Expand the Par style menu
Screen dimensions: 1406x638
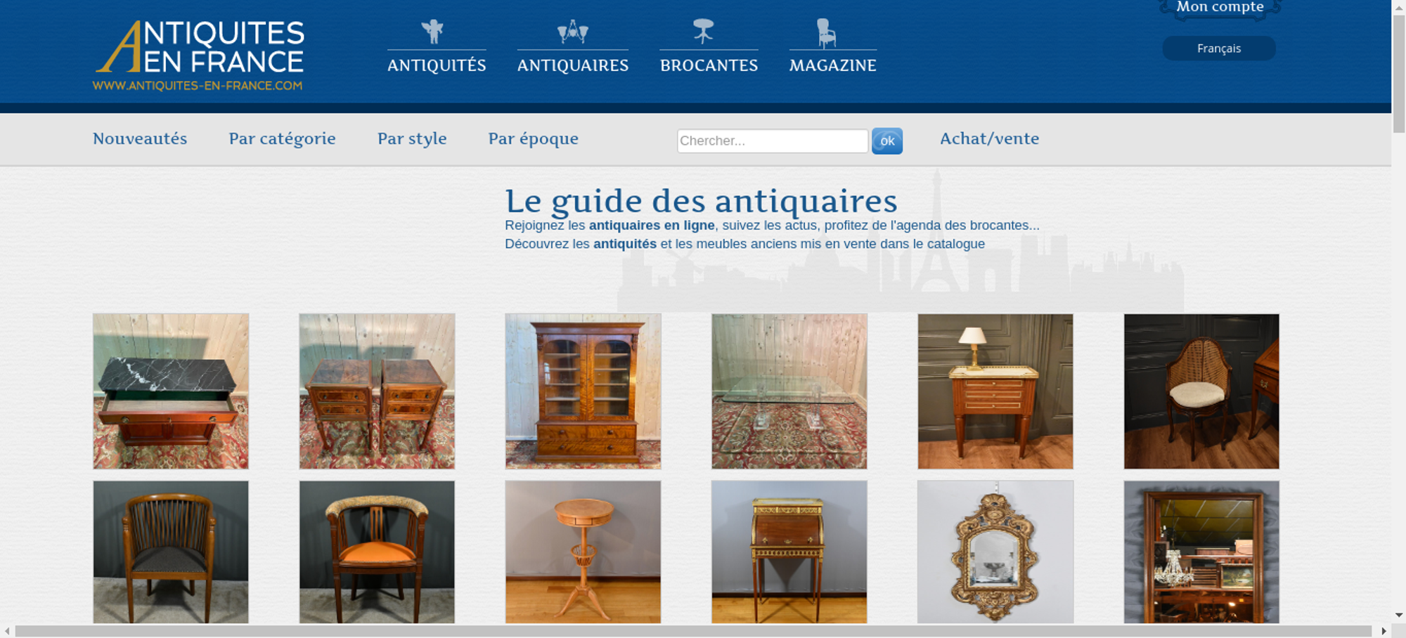[412, 139]
